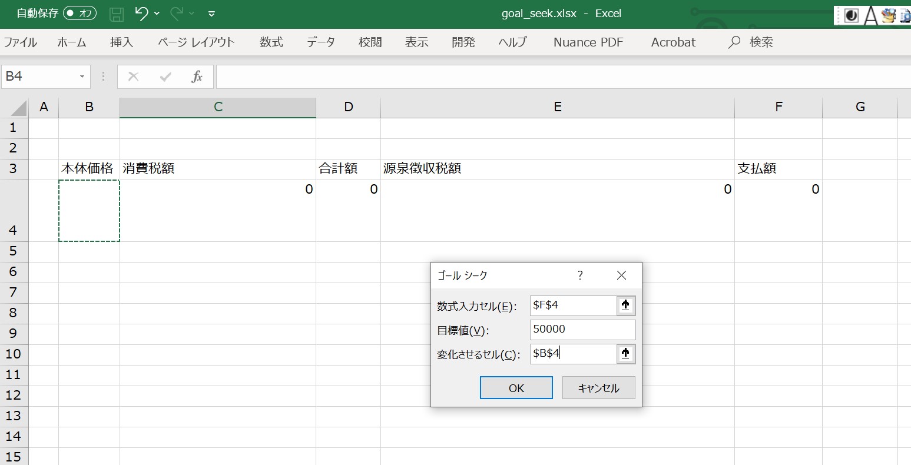Toggle the AutoSave switch
The width and height of the screenshot is (911, 465).
point(79,13)
